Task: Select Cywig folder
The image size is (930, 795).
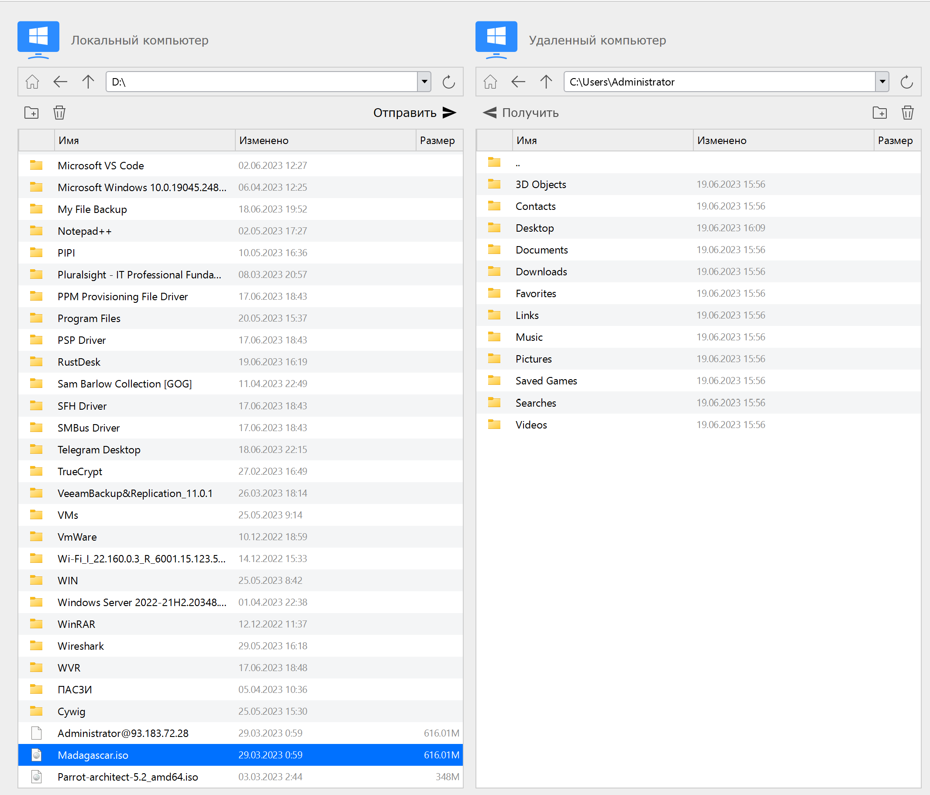Action: (x=241, y=711)
